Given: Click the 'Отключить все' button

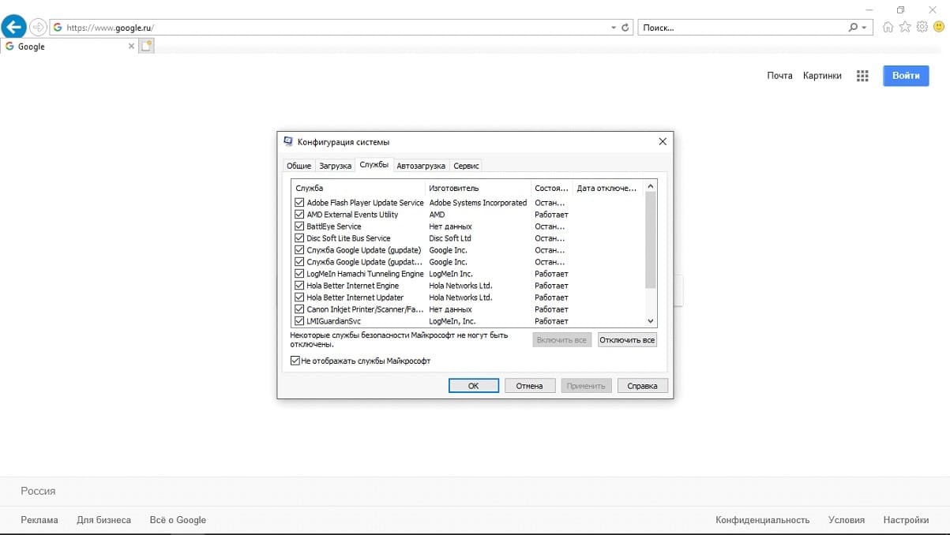Looking at the screenshot, I should [x=627, y=340].
